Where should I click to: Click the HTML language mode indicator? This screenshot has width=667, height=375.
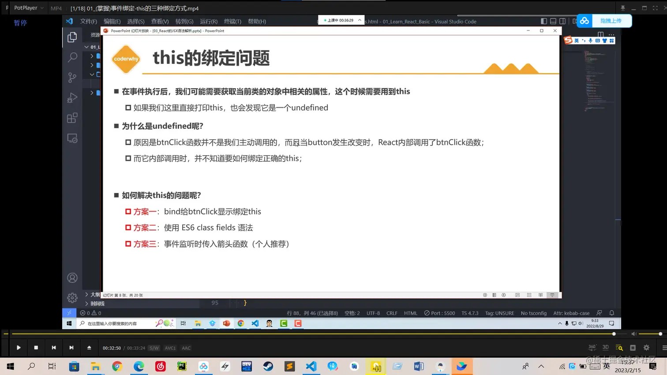tap(411, 313)
